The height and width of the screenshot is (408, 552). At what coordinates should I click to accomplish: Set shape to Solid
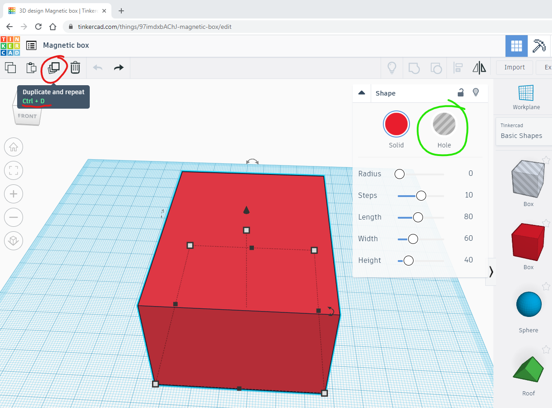[x=396, y=124]
